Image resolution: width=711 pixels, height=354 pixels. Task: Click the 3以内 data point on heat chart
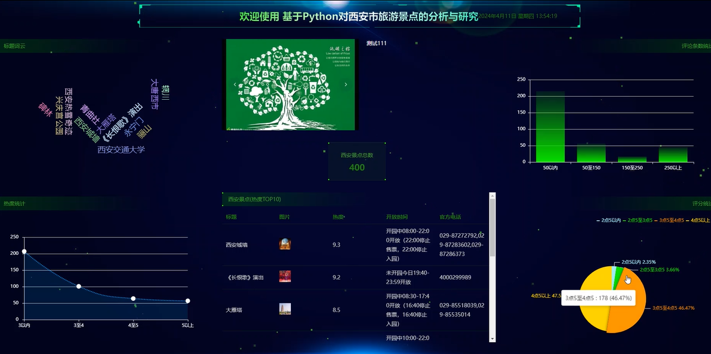click(25, 251)
